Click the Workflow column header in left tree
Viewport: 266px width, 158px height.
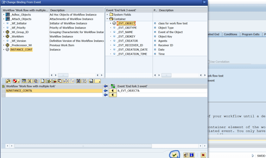25,10
